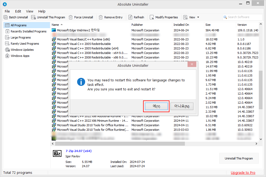
Task: Click the Edge WebView2 program icon
Action: 54,30
